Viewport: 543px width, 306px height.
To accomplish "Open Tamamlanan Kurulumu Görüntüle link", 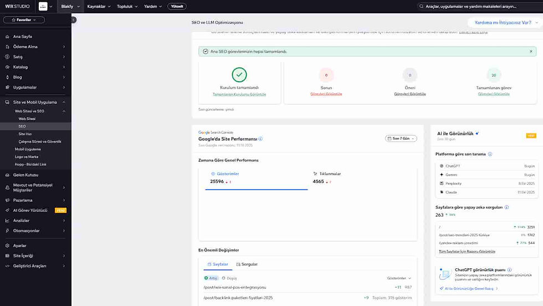I will click(x=239, y=94).
